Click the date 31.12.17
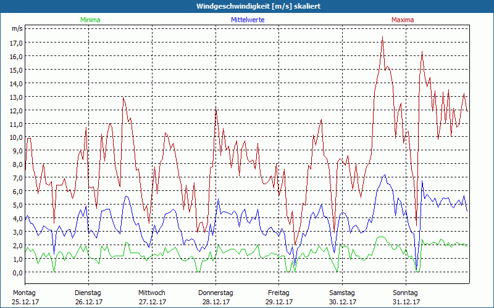The width and height of the screenshot is (494, 308). click(406, 302)
